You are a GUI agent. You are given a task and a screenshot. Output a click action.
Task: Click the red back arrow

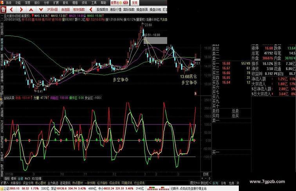(11, 9)
